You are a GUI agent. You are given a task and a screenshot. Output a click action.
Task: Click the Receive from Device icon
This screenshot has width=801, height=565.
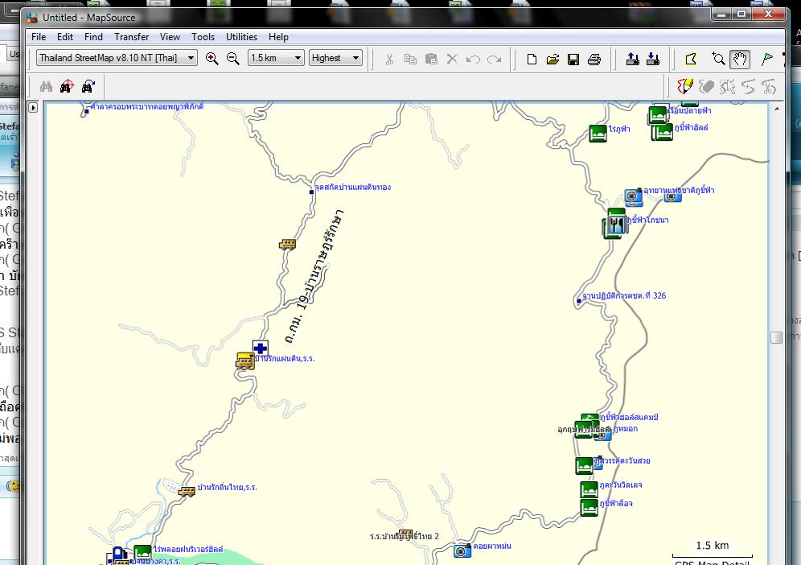653,59
